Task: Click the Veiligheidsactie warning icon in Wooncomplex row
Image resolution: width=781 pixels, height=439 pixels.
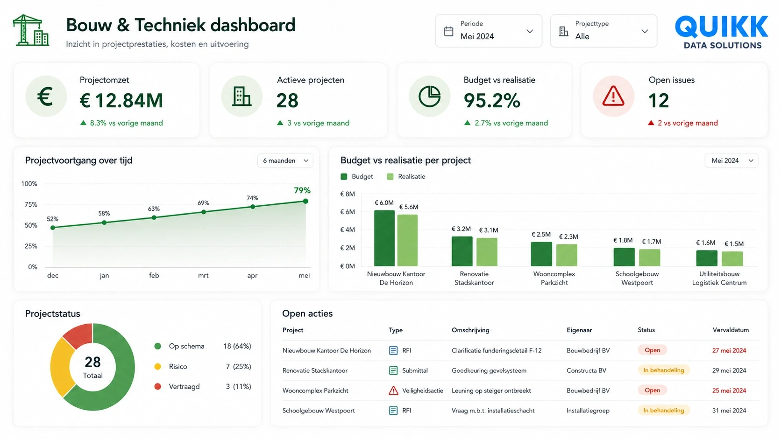Action: click(x=393, y=390)
